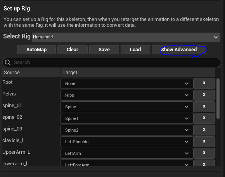Click the AutoMap button
This screenshot has width=225, height=177.
[36, 50]
